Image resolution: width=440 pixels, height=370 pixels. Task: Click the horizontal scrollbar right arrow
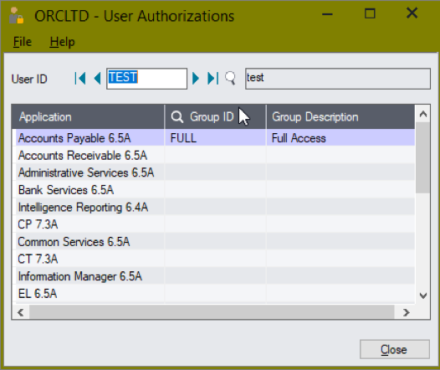tap(406, 312)
